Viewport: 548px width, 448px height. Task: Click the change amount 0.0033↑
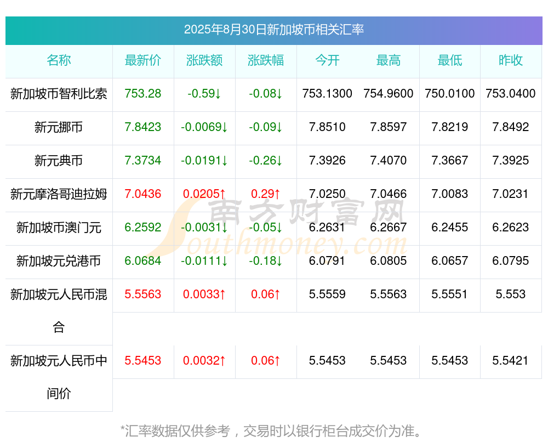[204, 294]
